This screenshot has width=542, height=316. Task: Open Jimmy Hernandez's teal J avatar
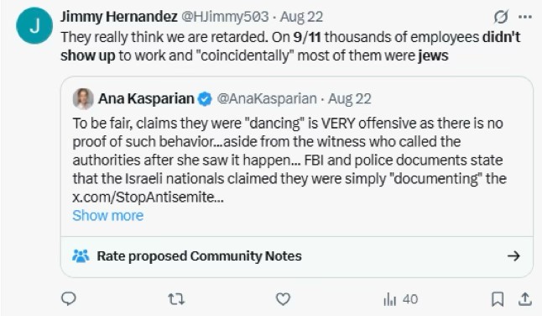pos(34,26)
